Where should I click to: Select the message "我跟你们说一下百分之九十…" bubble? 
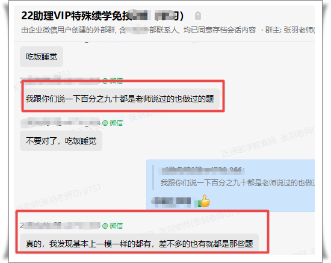click(120, 99)
